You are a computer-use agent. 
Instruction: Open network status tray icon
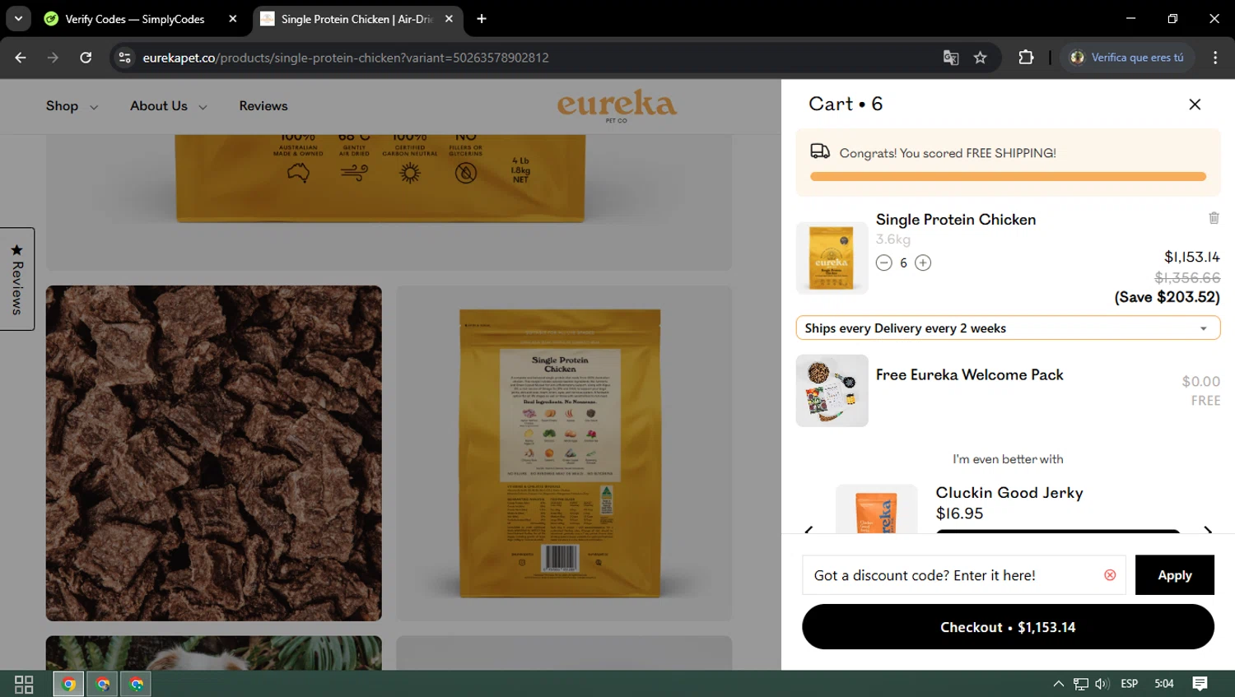click(x=1081, y=684)
